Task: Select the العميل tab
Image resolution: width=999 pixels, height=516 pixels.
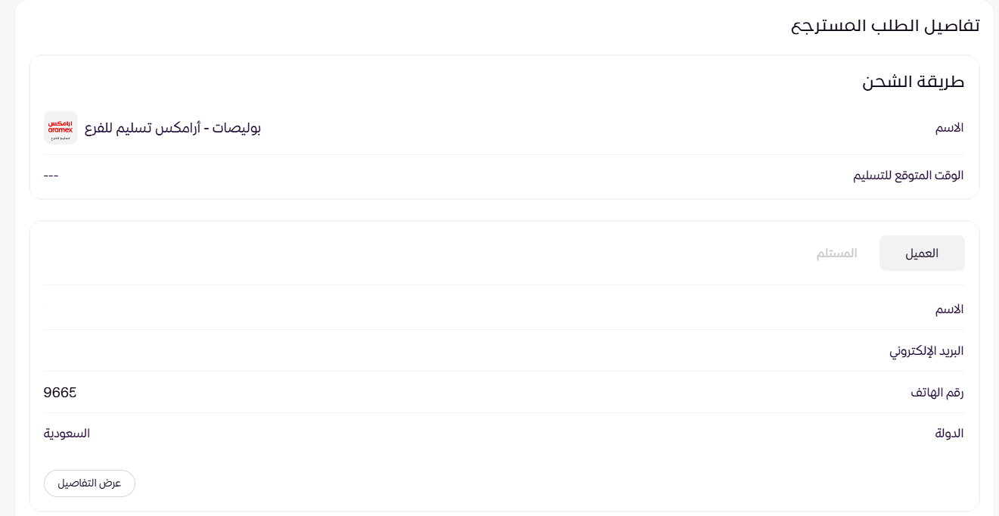Action: pyautogui.click(x=921, y=253)
